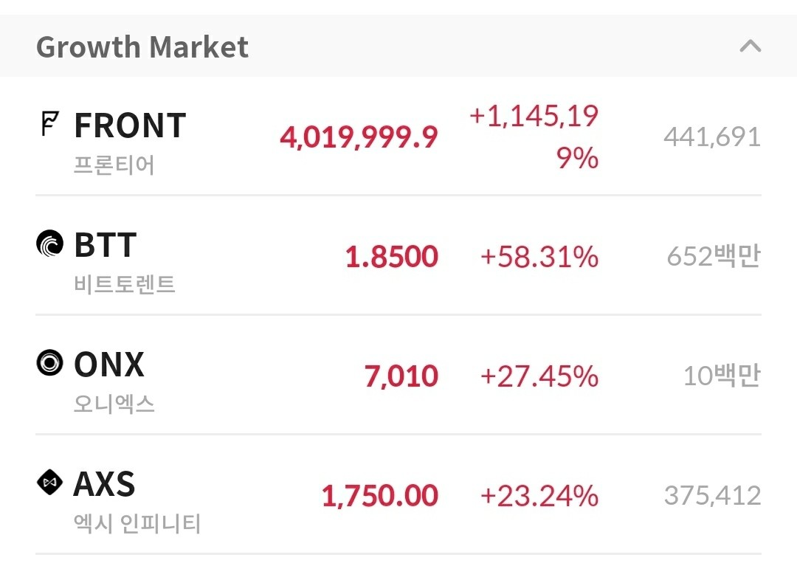This screenshot has height=566, width=797.
Task: Click the BTT BitTorrent swirl icon
Action: coord(49,244)
